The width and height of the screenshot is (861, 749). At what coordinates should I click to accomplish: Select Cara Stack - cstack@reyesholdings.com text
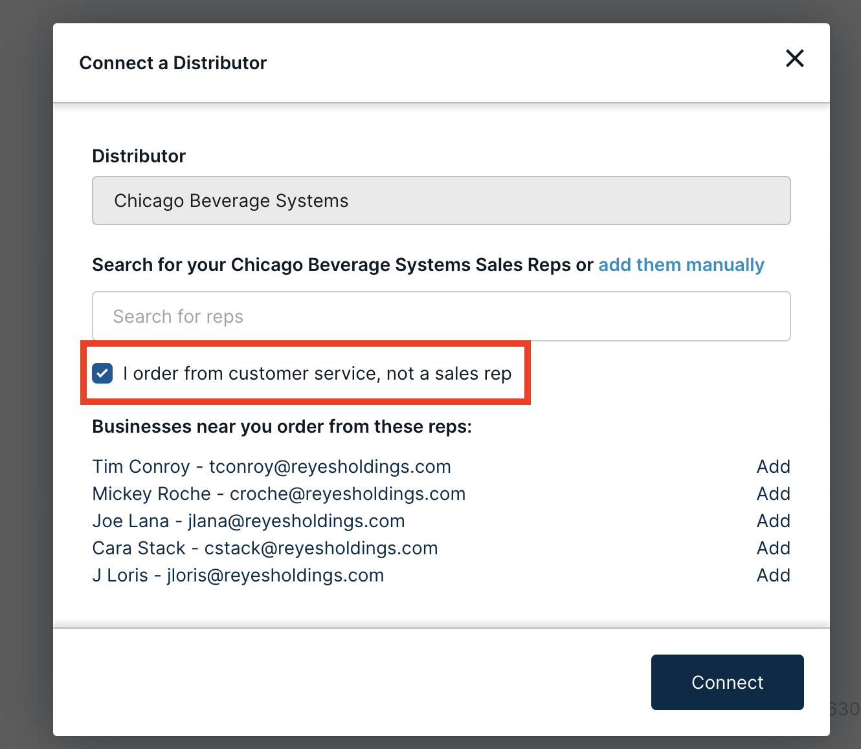[x=265, y=548]
